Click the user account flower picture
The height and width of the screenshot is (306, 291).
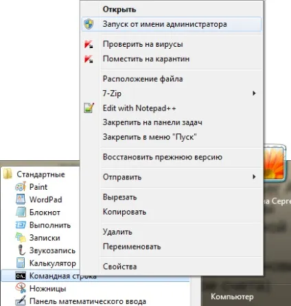tap(275, 162)
